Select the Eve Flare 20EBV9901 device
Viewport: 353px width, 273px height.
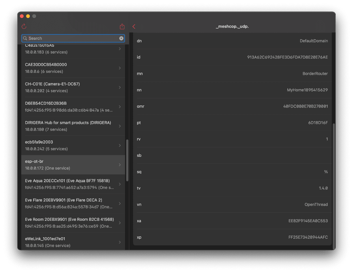point(69,204)
